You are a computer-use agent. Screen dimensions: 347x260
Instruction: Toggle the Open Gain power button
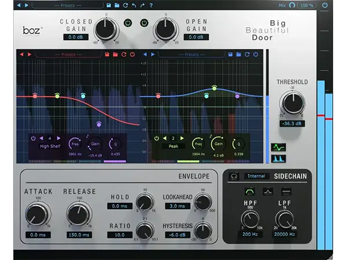pos(144,23)
